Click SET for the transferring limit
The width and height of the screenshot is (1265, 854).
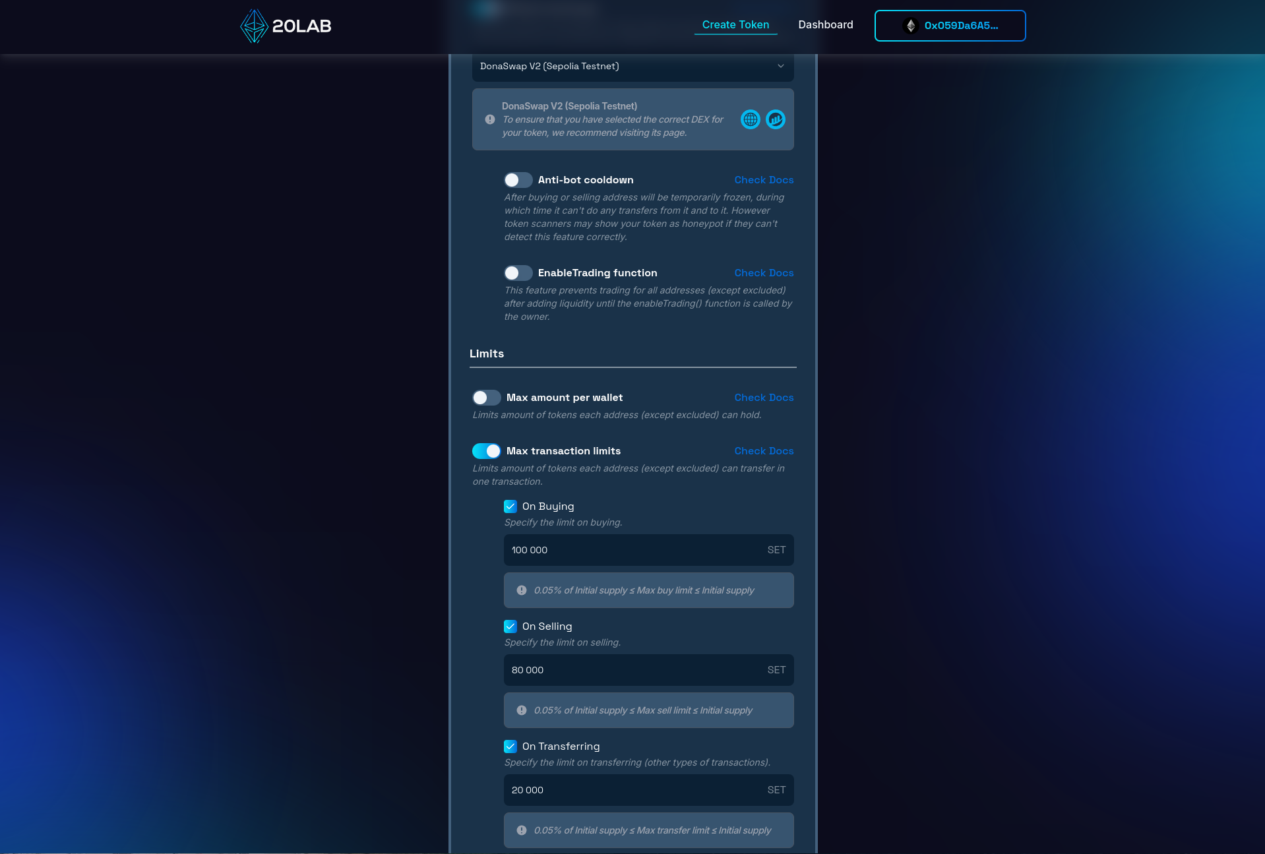(776, 790)
